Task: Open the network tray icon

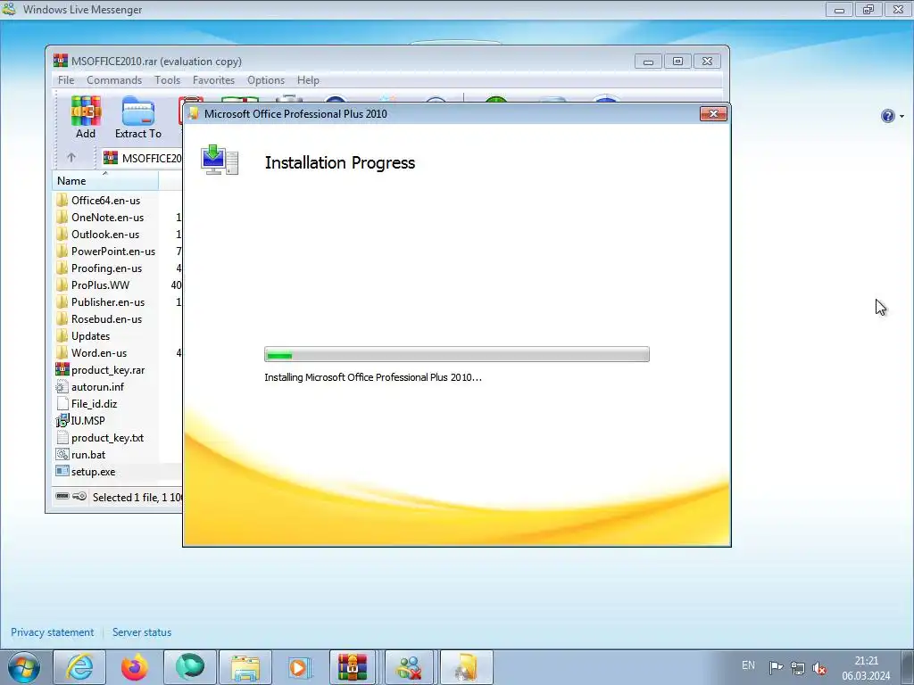Action: point(797,668)
